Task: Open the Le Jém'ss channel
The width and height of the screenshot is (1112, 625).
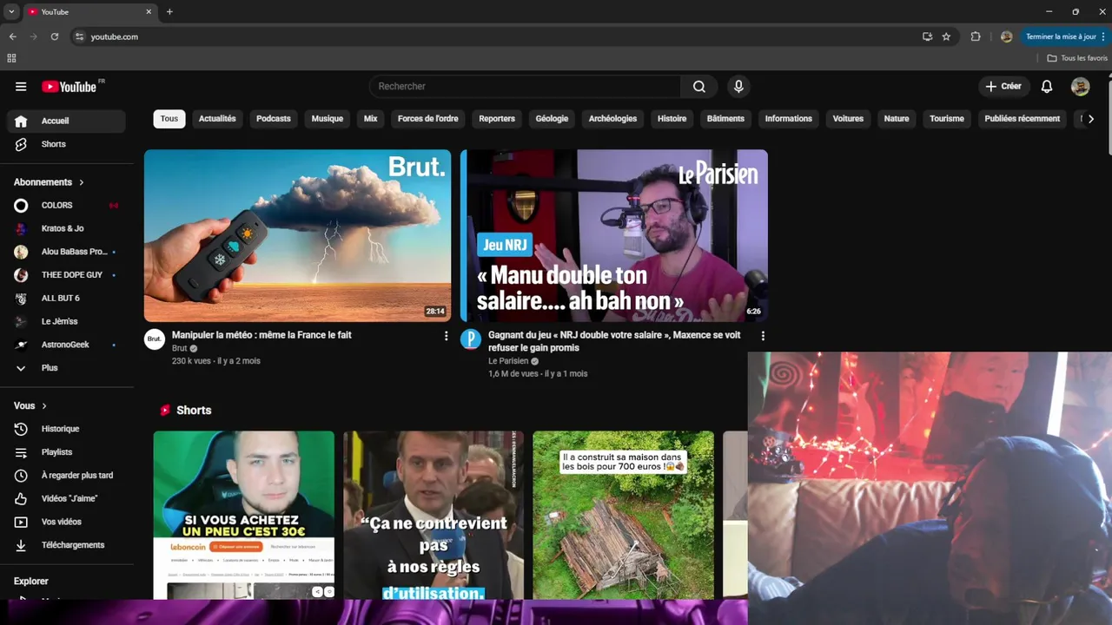Action: tap(66, 322)
